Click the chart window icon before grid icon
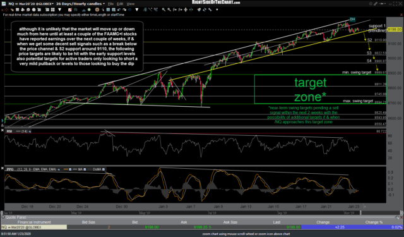 [47, 10]
